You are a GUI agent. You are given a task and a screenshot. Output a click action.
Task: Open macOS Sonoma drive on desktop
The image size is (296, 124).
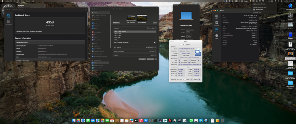click(290, 6)
